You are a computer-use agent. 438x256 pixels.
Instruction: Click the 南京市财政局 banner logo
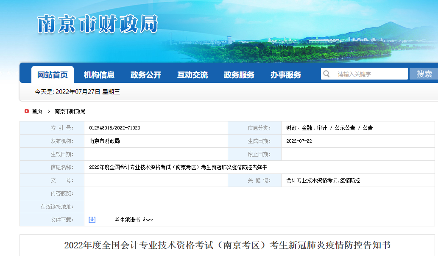point(98,24)
